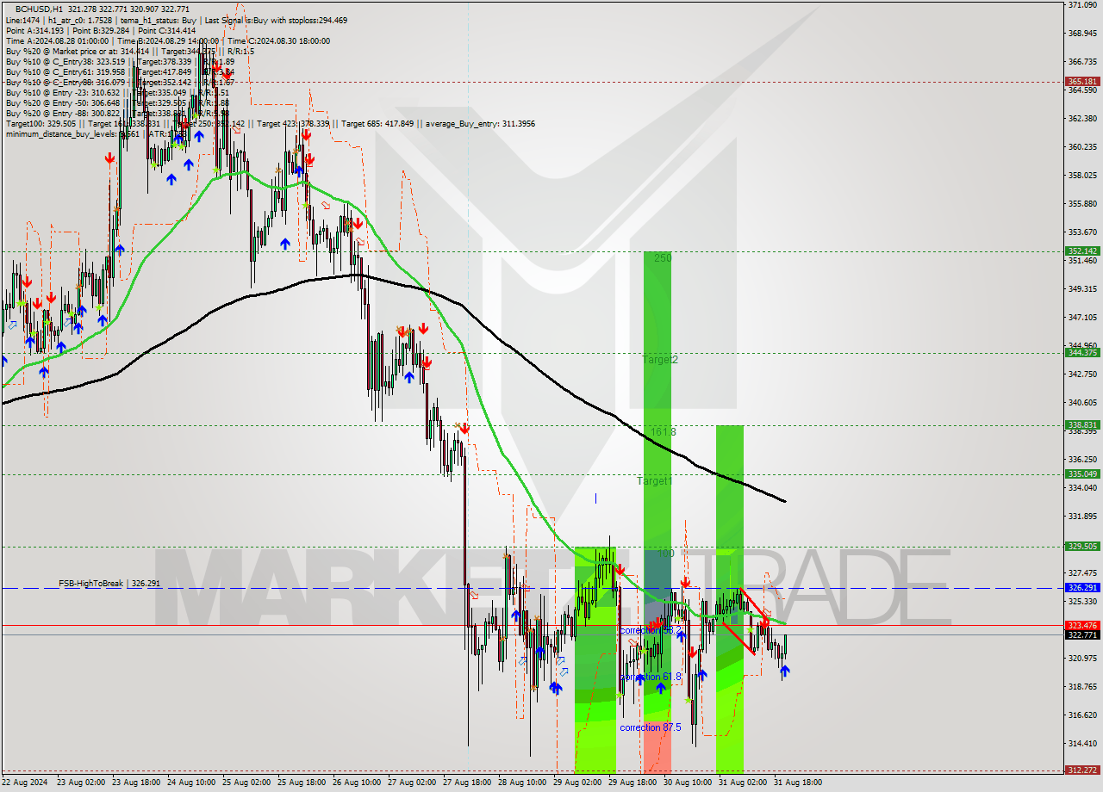Click the 'correction 61.8' label
The height and width of the screenshot is (792, 1103).
point(651,677)
